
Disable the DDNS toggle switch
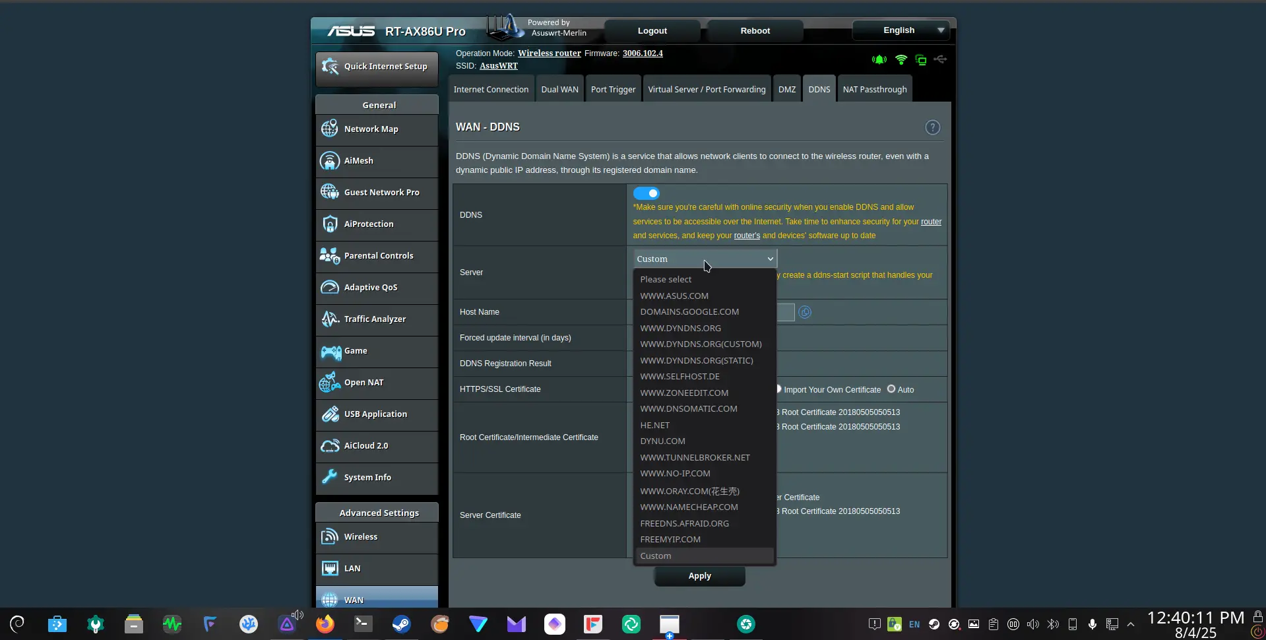point(646,193)
